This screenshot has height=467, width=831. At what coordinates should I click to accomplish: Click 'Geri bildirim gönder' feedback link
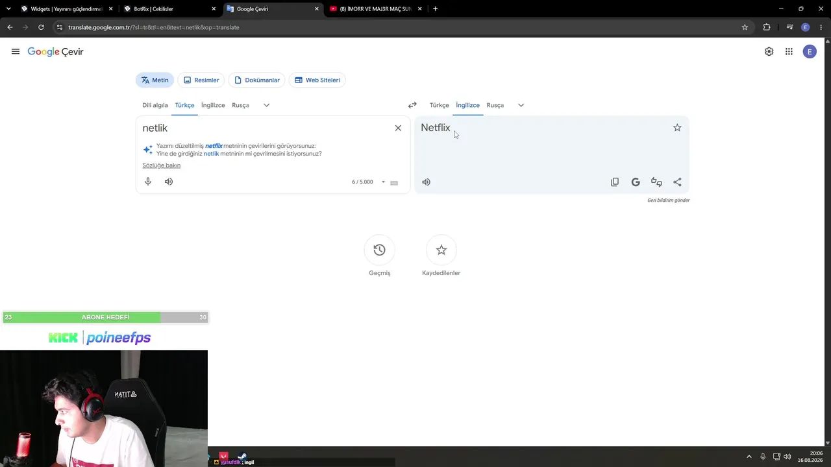pos(668,200)
